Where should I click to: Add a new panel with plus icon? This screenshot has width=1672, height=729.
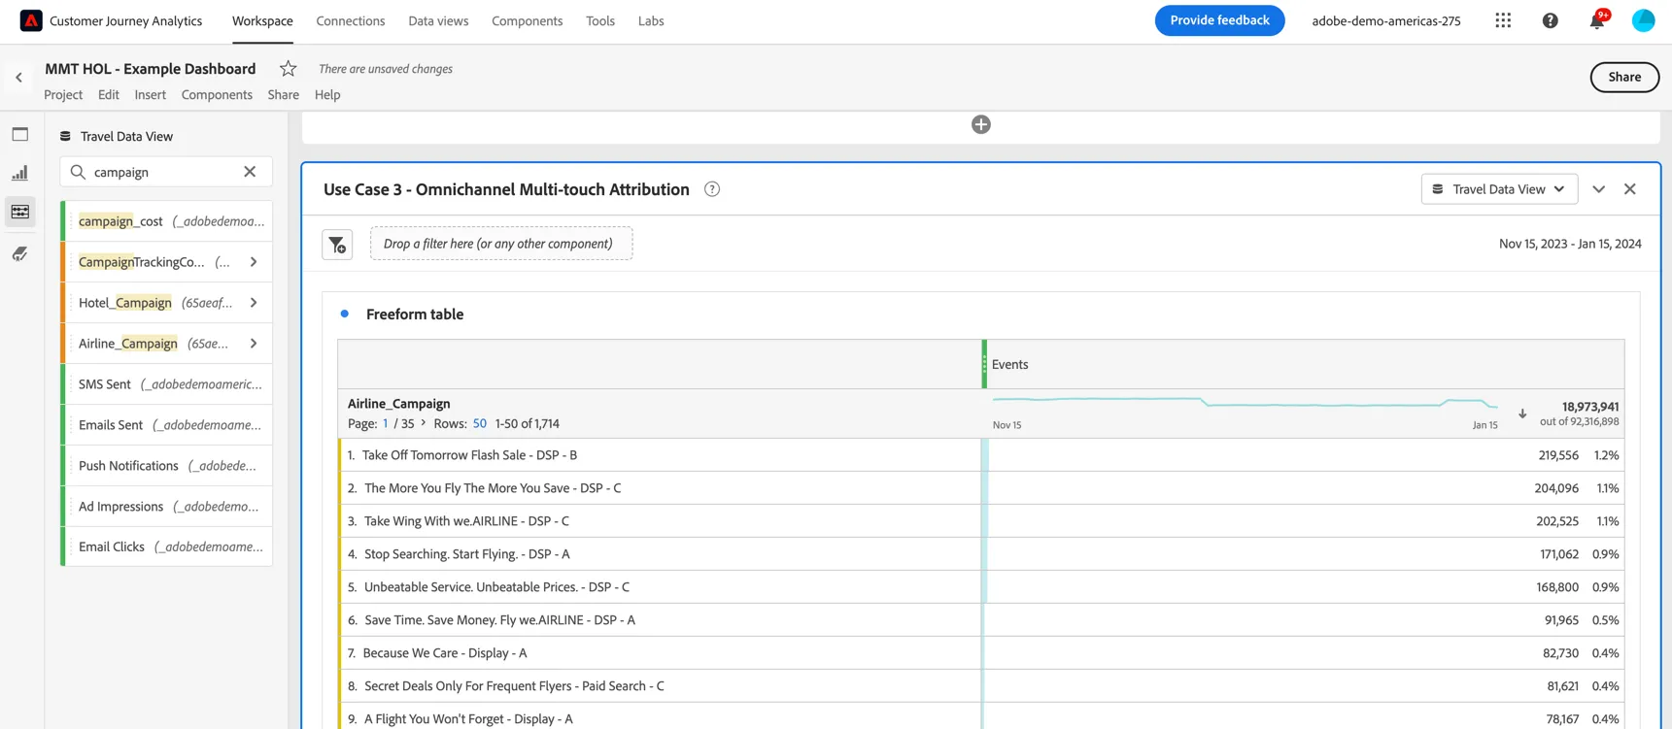(x=981, y=124)
